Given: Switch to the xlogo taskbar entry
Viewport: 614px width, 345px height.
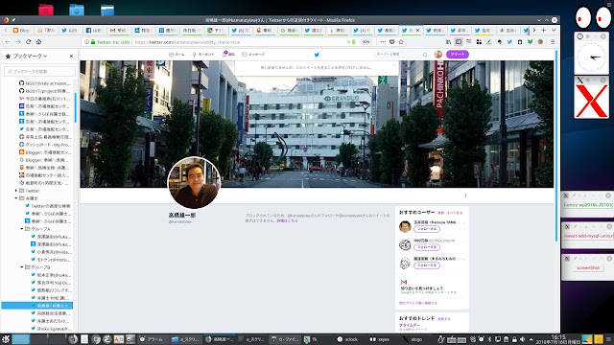Looking at the screenshot, I should coord(413,339).
